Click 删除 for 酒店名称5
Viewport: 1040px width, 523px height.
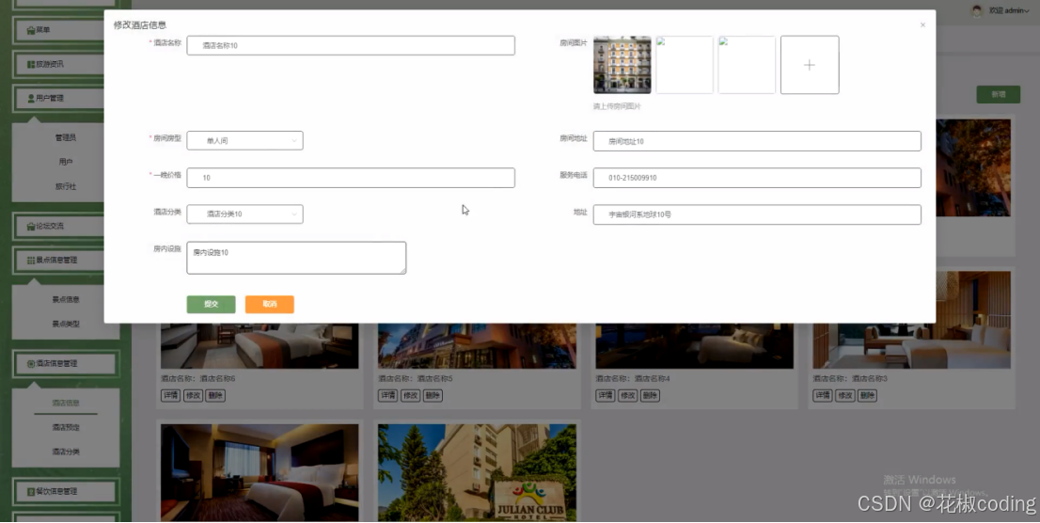click(x=433, y=396)
